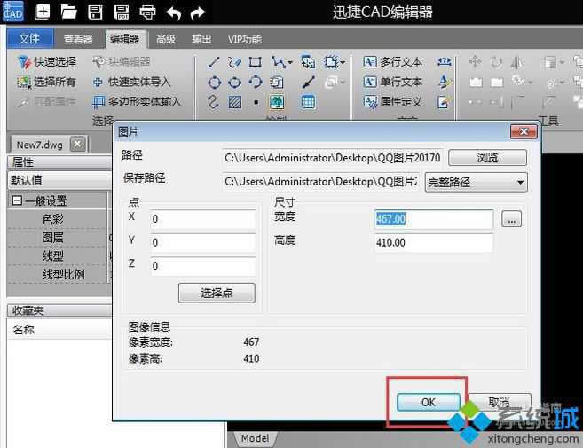Click the Save as PDF icon
The width and height of the screenshot is (583, 448).
click(x=122, y=12)
